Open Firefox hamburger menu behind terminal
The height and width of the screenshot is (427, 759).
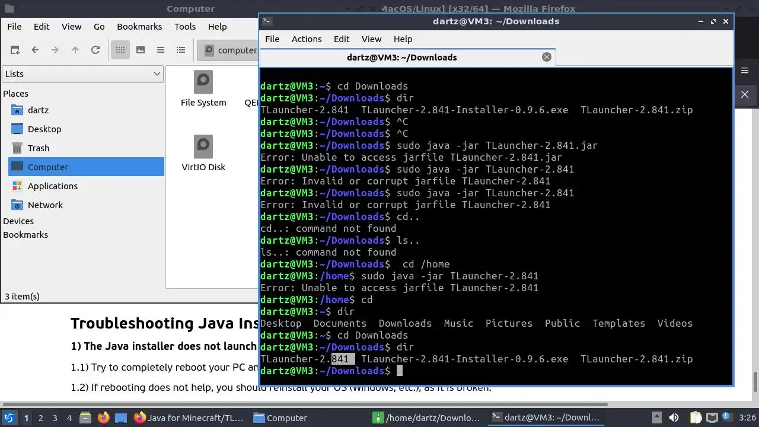click(x=745, y=71)
